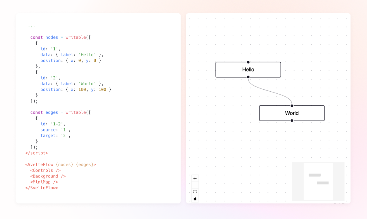The width and height of the screenshot is (367, 219).
Task: Click the zoom in plus control
Action: click(x=195, y=178)
